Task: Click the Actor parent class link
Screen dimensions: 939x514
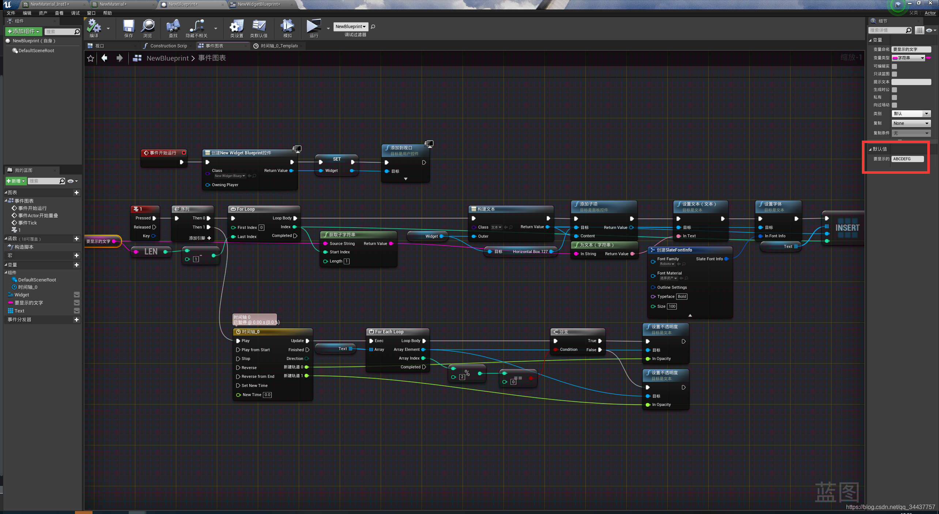Action: [930, 13]
